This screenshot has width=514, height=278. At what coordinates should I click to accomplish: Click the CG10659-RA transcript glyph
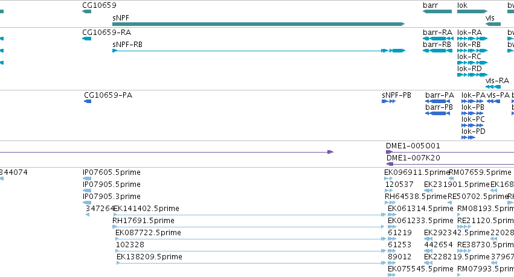click(86, 39)
